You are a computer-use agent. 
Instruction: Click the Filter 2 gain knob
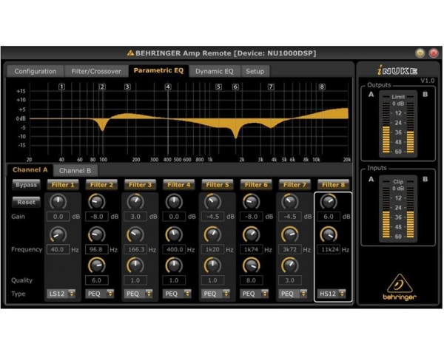(x=96, y=202)
